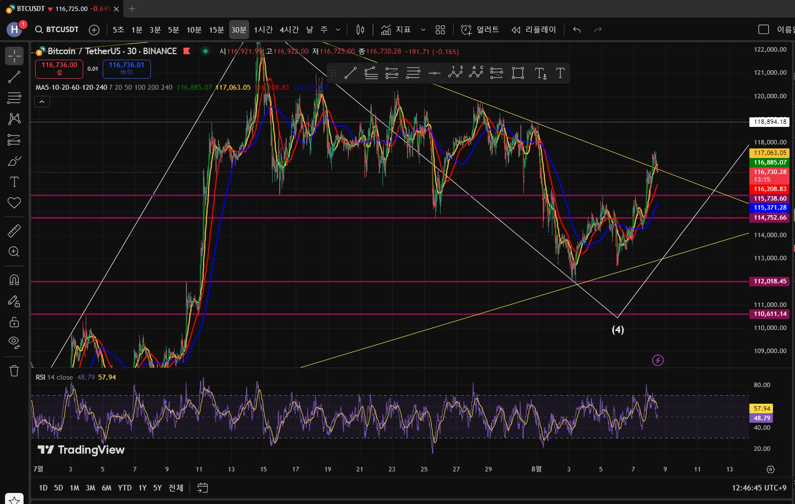Collapse the indicator legend chevron
This screenshot has height=504, width=795.
pyautogui.click(x=42, y=102)
